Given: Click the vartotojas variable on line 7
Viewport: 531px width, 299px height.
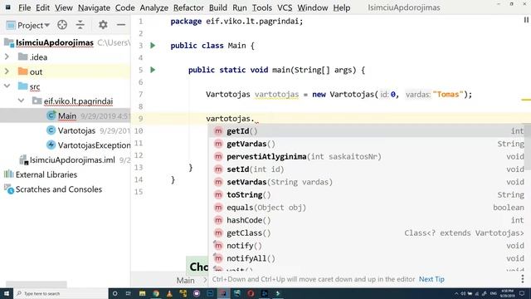Looking at the screenshot, I should [x=276, y=94].
